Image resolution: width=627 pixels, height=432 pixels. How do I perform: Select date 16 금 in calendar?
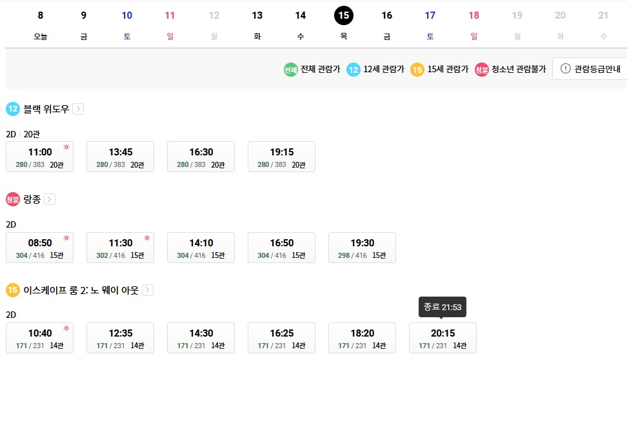(x=386, y=25)
